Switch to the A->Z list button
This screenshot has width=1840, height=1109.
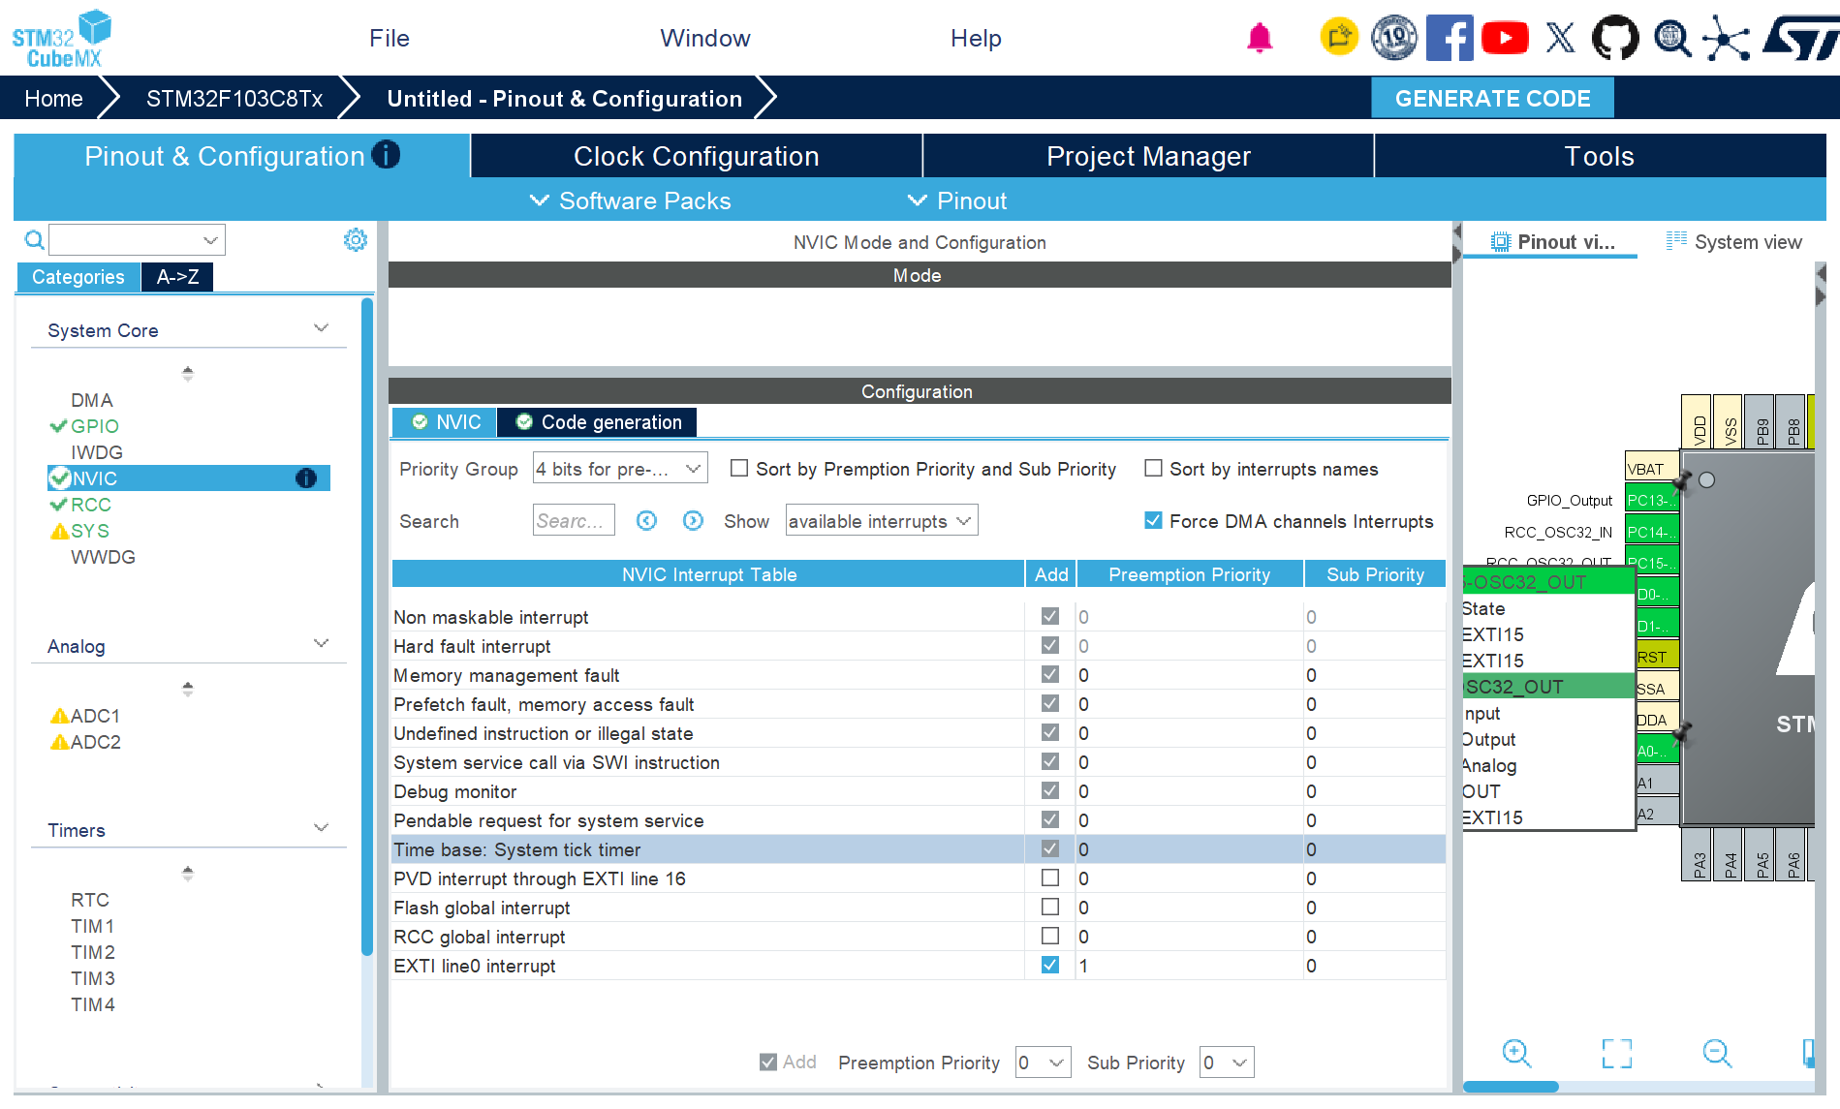(178, 277)
